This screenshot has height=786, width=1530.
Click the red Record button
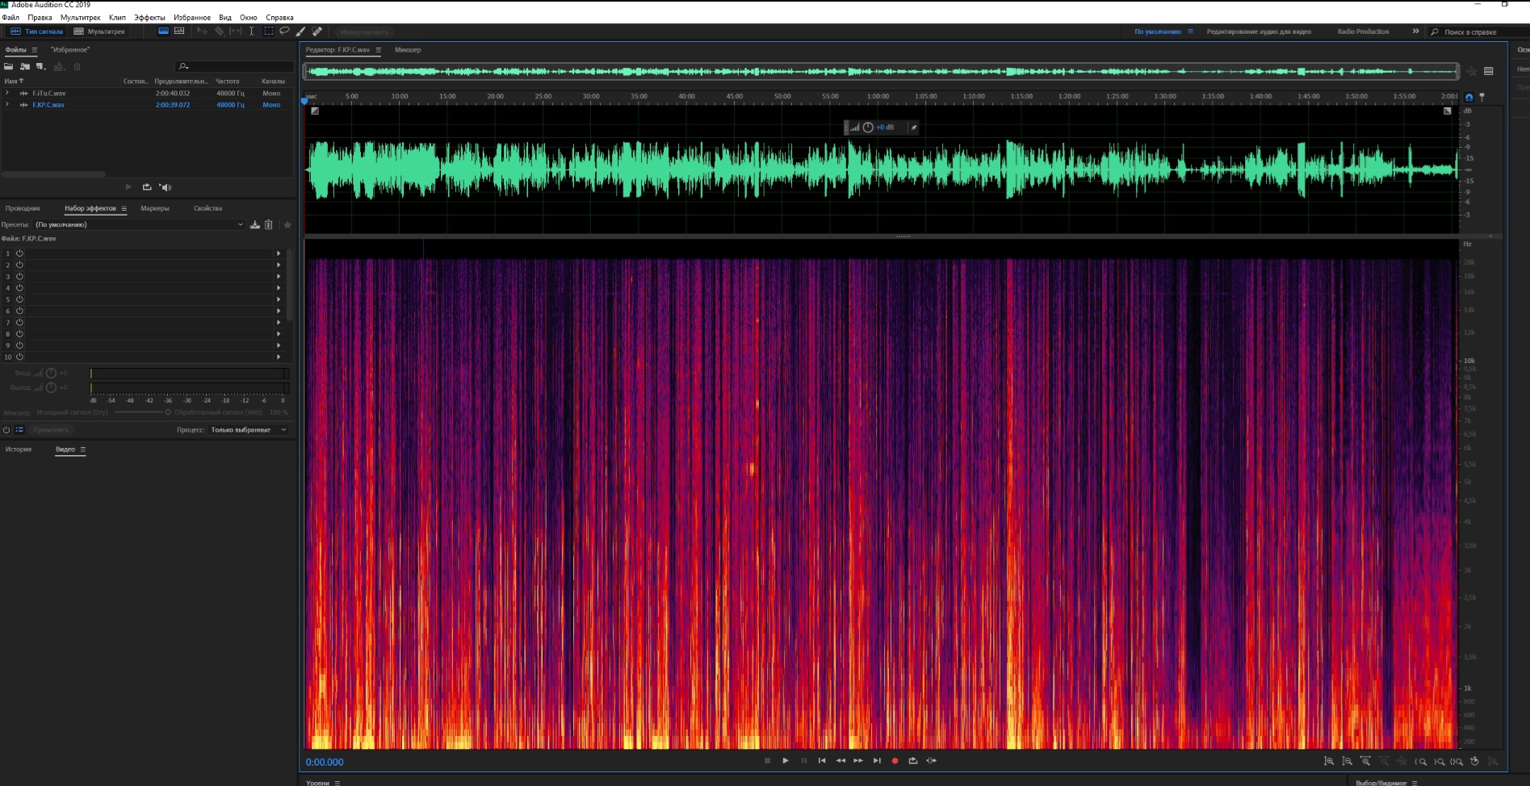pos(895,761)
